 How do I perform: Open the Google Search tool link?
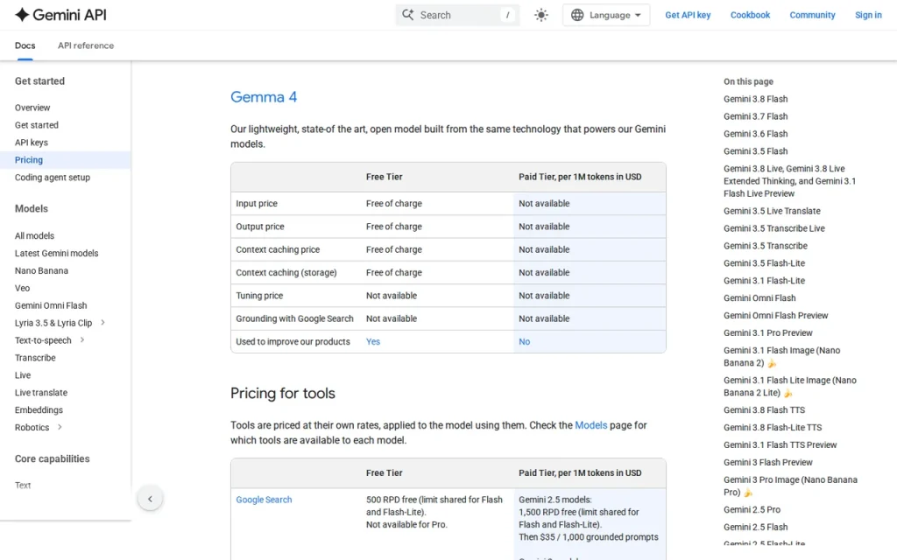point(264,500)
